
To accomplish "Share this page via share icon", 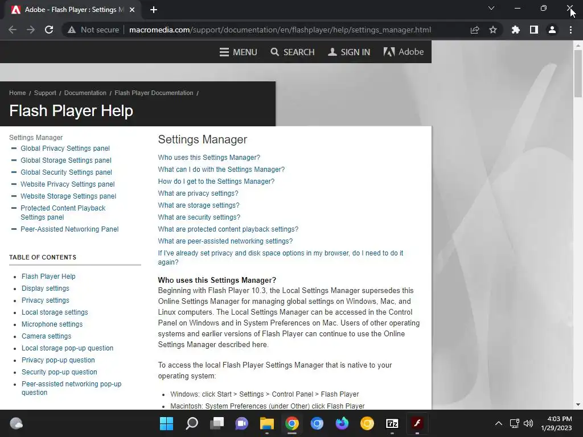I will coord(475,30).
